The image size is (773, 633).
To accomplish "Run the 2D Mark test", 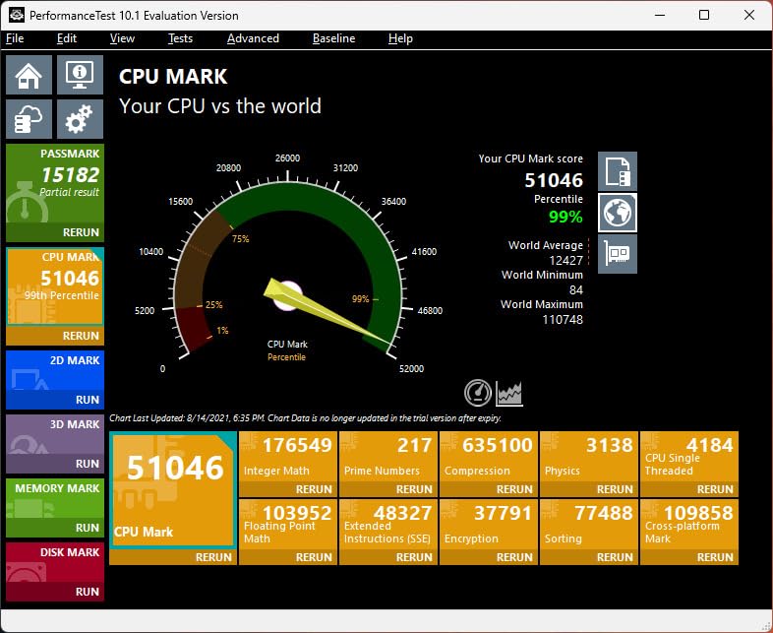I will coord(55,400).
